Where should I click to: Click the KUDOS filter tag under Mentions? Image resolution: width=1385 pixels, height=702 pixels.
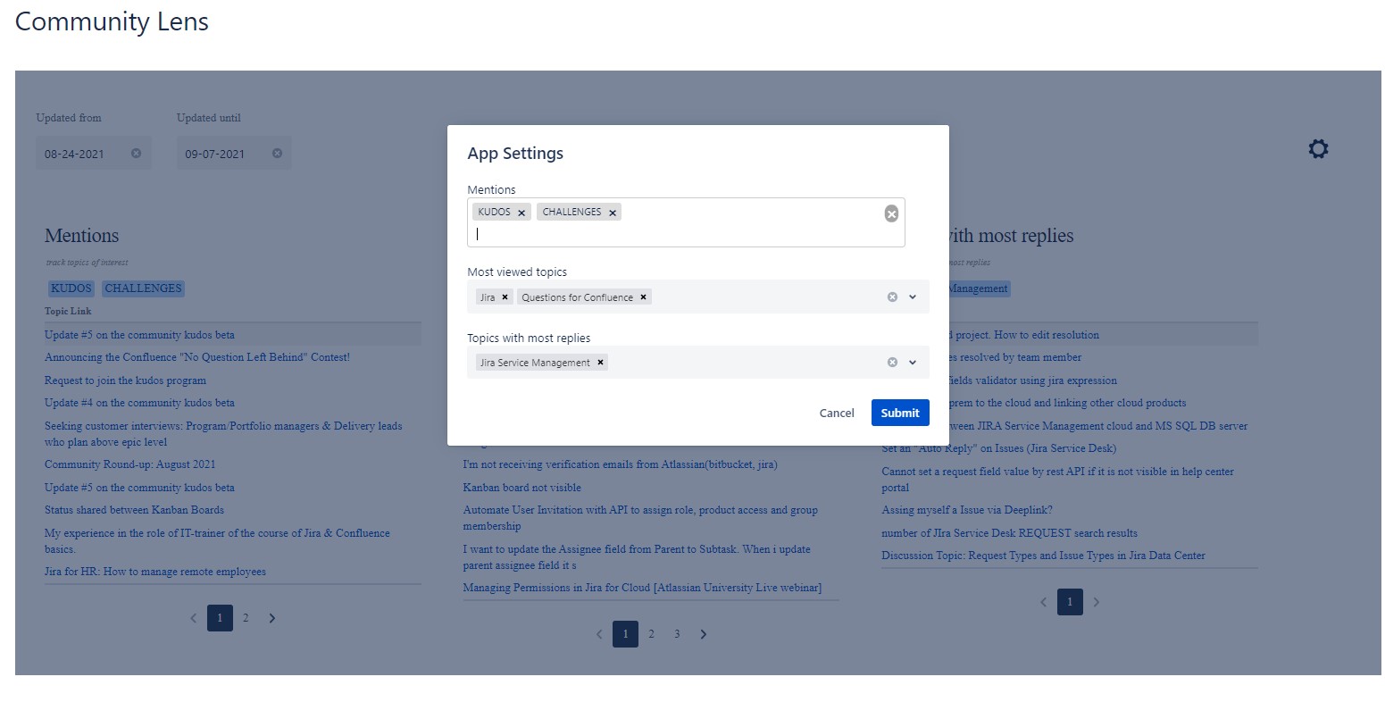coord(71,288)
